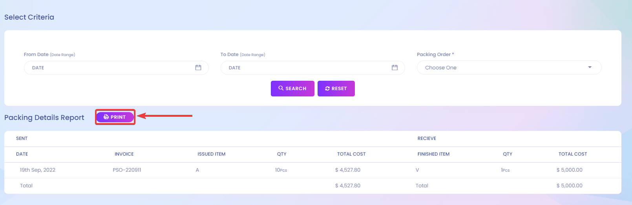Image resolution: width=632 pixels, height=205 pixels.
Task: Click the magnifier icon on Search button
Action: [281, 88]
